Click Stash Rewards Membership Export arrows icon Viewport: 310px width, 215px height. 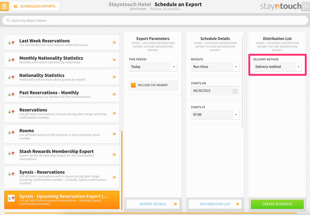(11, 153)
